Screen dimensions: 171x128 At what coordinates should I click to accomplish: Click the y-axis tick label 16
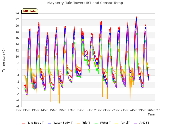[17, 38]
